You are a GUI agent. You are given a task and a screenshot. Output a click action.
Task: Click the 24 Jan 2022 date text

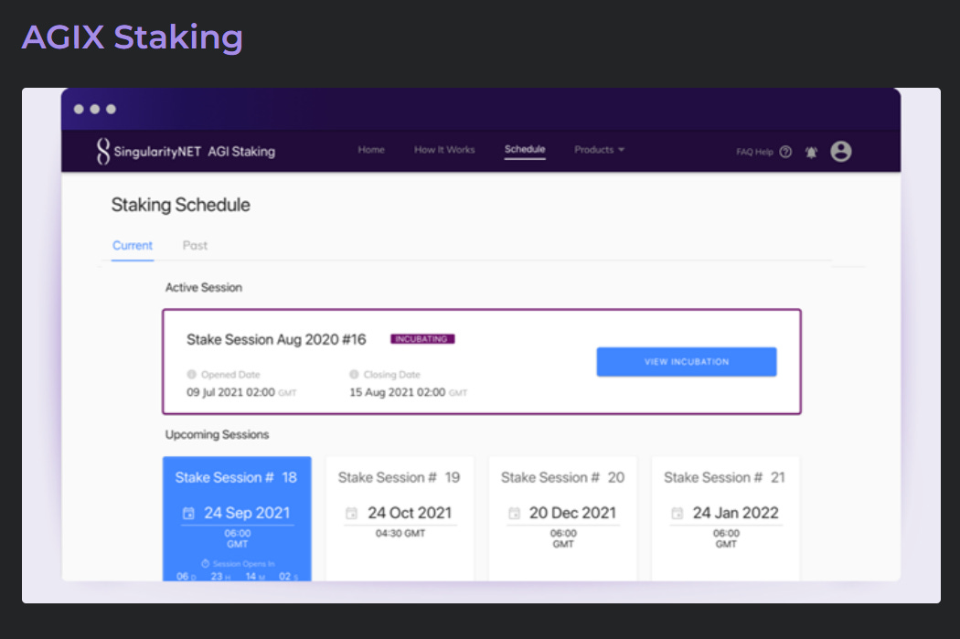tap(735, 513)
